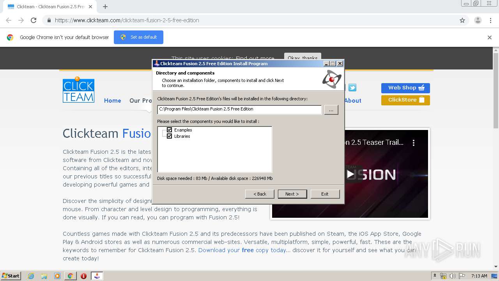Open Windows Media Player taskbar icon
Screen dimensions: 499x281
point(57,276)
